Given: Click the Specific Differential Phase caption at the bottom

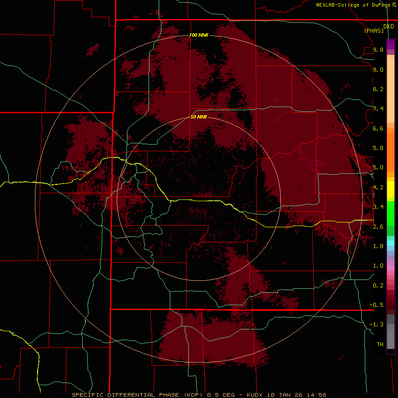Looking at the screenshot, I should click(199, 395).
